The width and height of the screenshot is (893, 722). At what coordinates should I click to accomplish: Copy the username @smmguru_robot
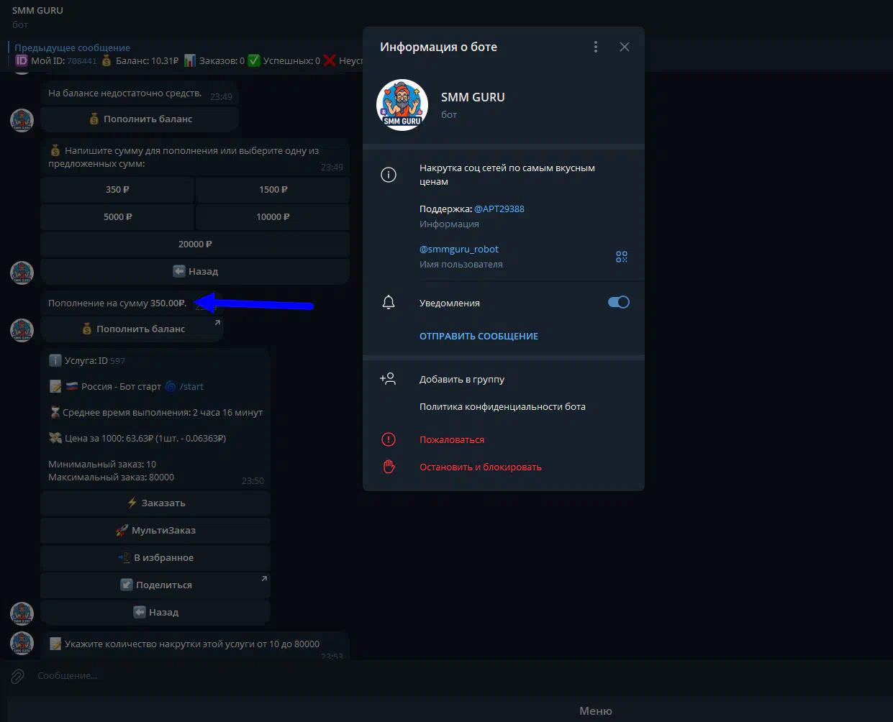[x=459, y=249]
